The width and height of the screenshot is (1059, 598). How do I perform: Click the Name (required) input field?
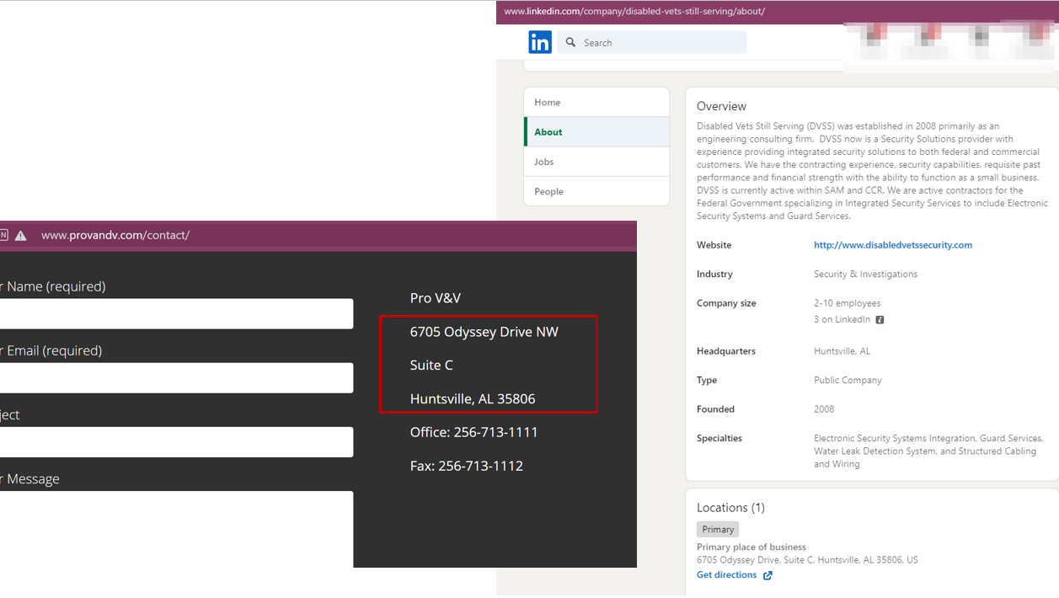pyautogui.click(x=176, y=313)
